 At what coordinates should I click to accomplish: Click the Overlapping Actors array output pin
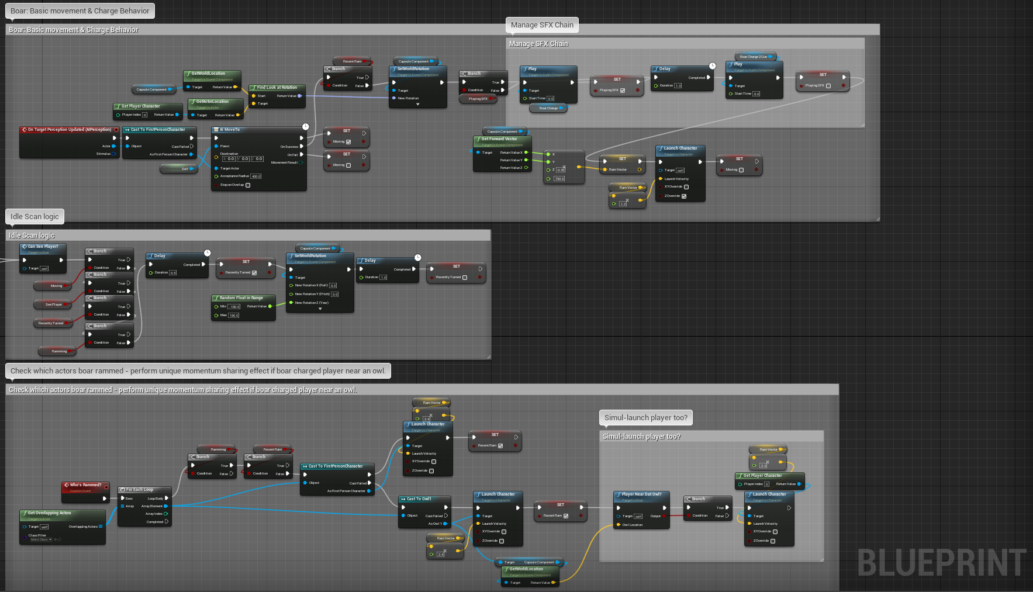click(x=101, y=527)
